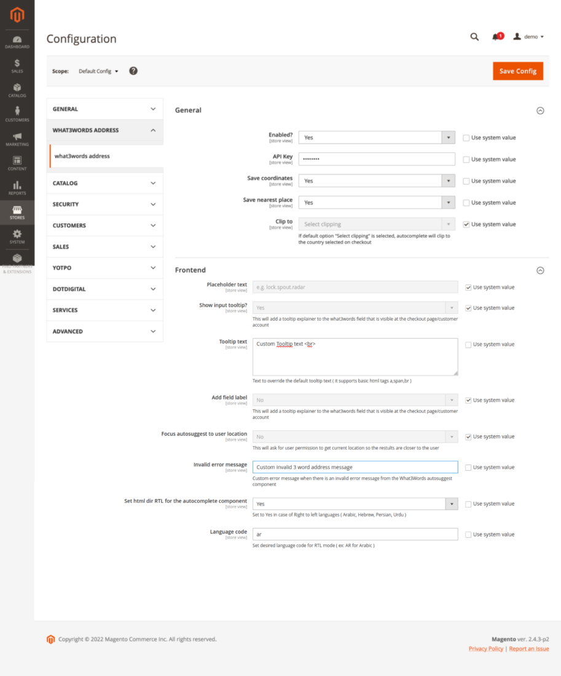Check Use system value for Tooltip text
Image resolution: width=561 pixels, height=676 pixels.
[468, 345]
